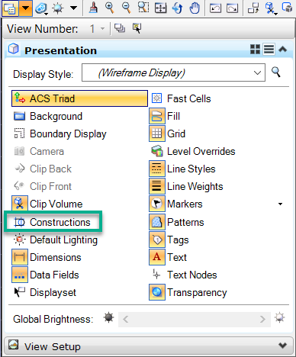Toggle Constructions display
Image resolution: width=296 pixels, height=357 pixels.
coord(52,222)
